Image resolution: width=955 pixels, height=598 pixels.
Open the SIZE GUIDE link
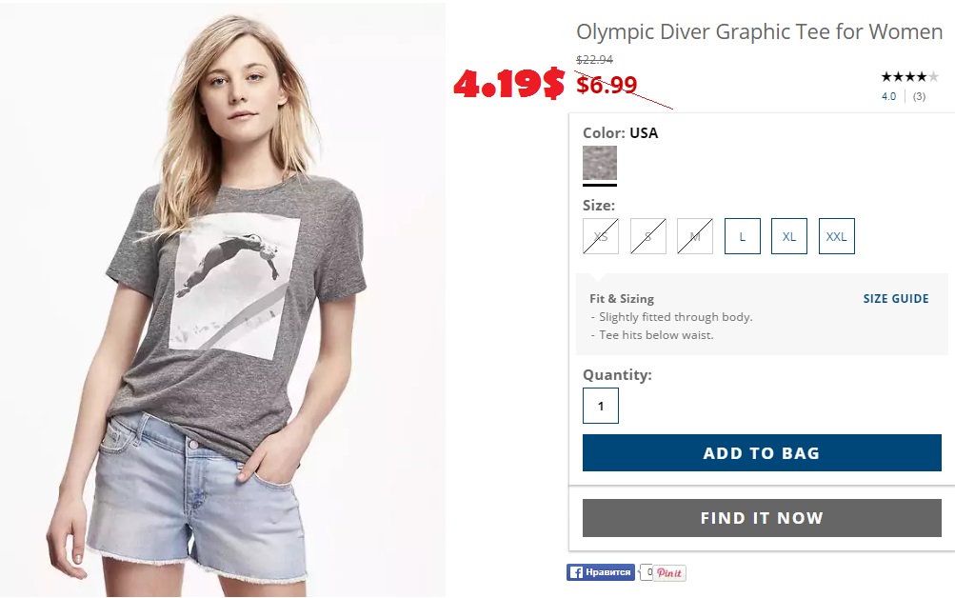(896, 298)
